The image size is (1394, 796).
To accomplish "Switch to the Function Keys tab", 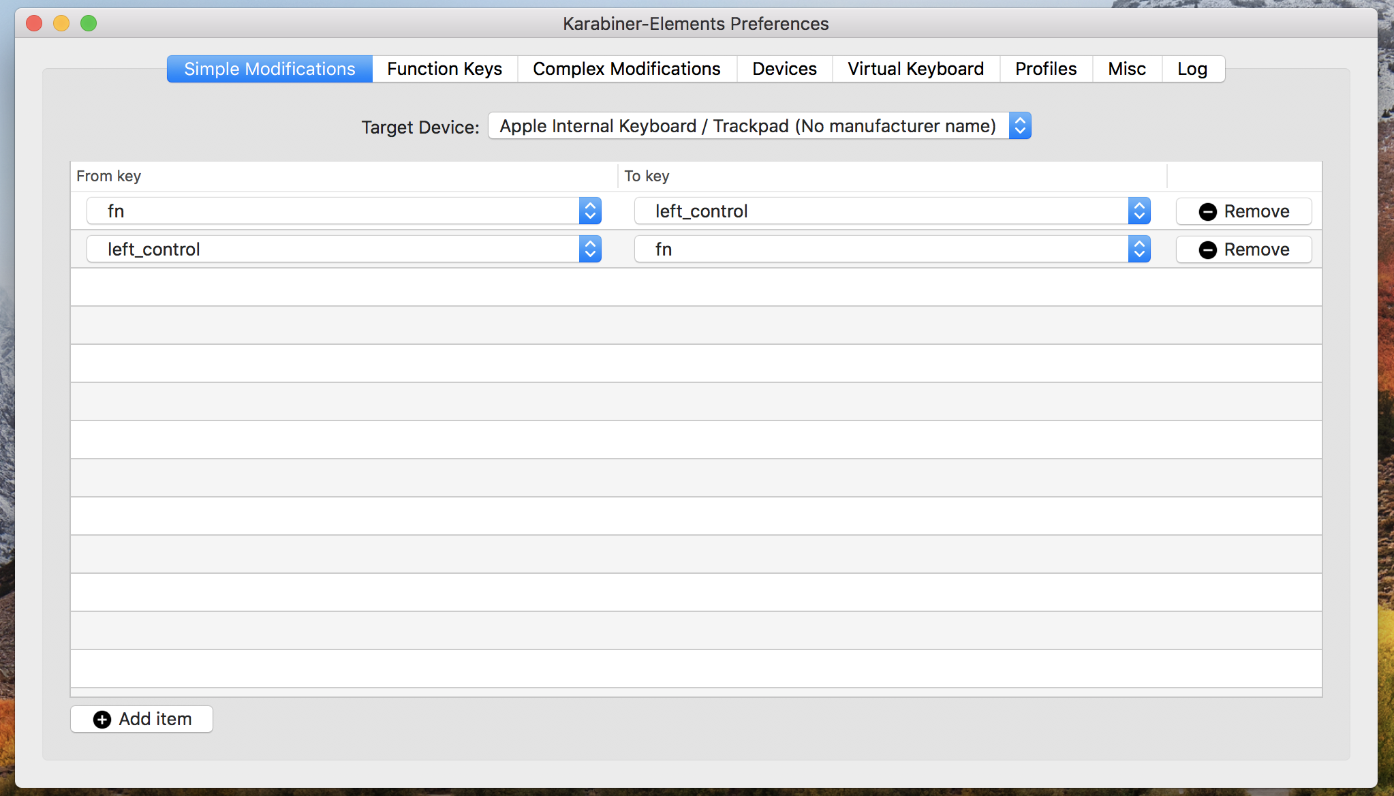I will 445,69.
